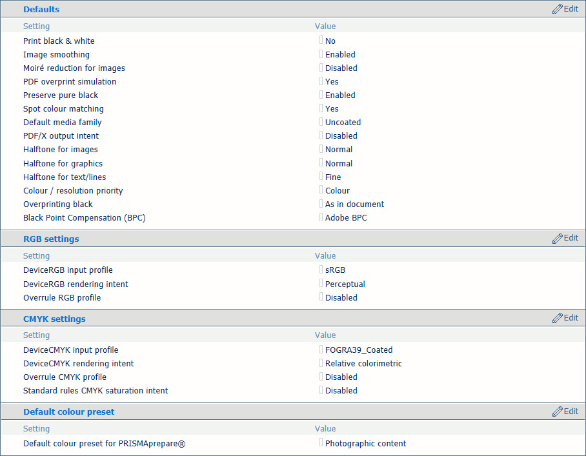
Task: Click the pencil icon in Defaults header
Action: coord(557,9)
